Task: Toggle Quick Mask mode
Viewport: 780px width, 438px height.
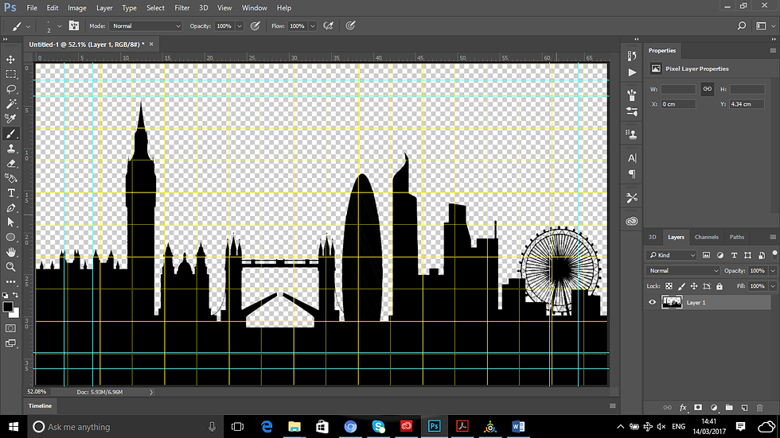Action: coord(10,328)
